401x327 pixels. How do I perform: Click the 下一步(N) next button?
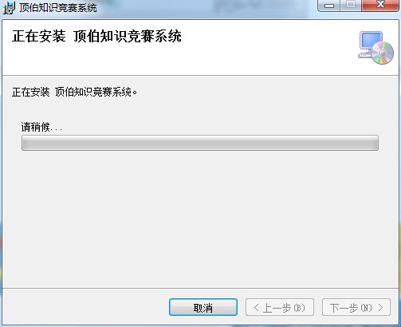coord(356,307)
